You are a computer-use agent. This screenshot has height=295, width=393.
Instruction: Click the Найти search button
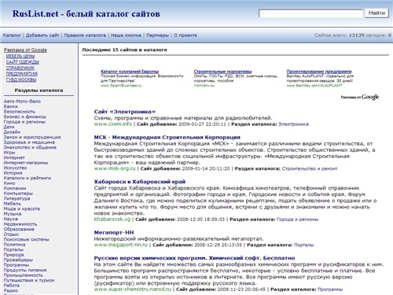pos(376,13)
